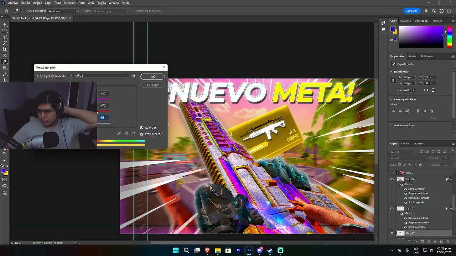Select the Zoom tool
The width and height of the screenshot is (456, 256).
(x=5, y=154)
